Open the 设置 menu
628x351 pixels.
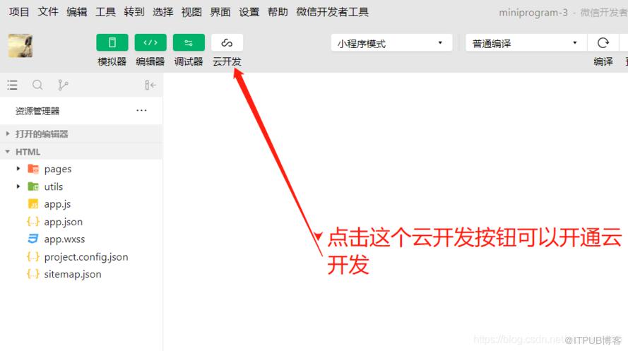(x=249, y=12)
